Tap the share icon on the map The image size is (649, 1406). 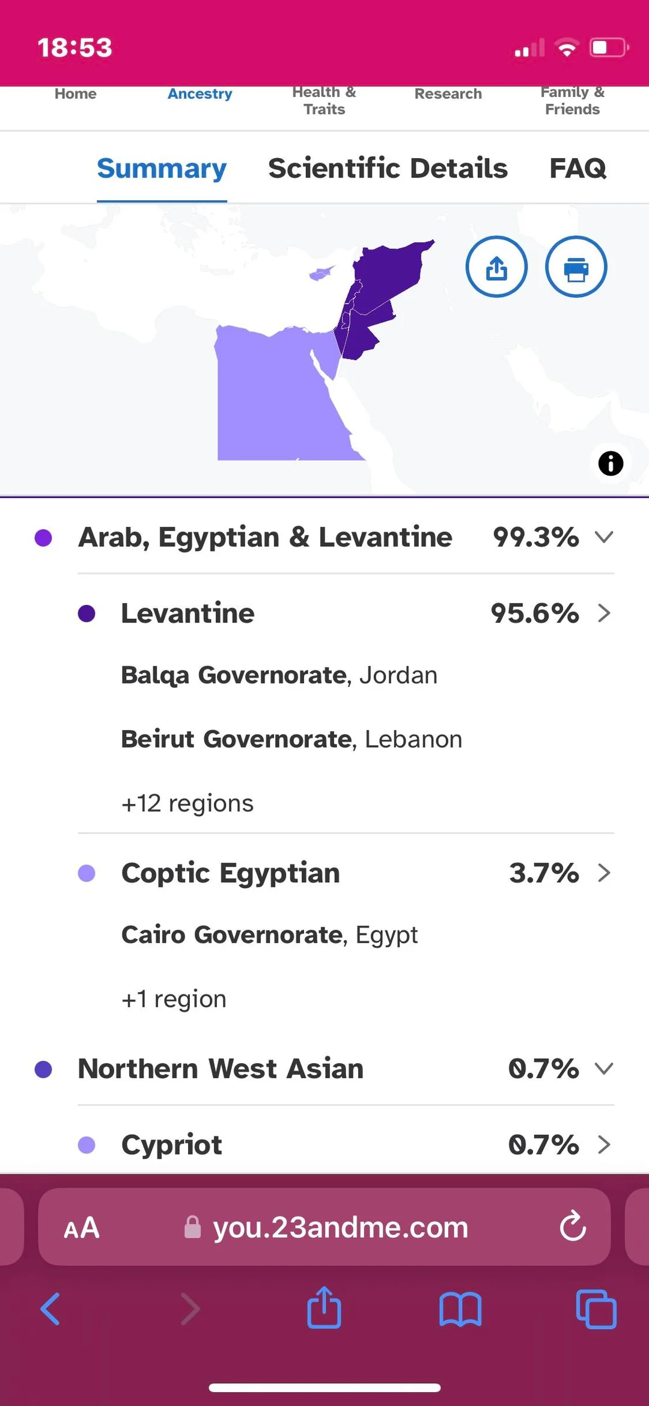click(x=496, y=266)
